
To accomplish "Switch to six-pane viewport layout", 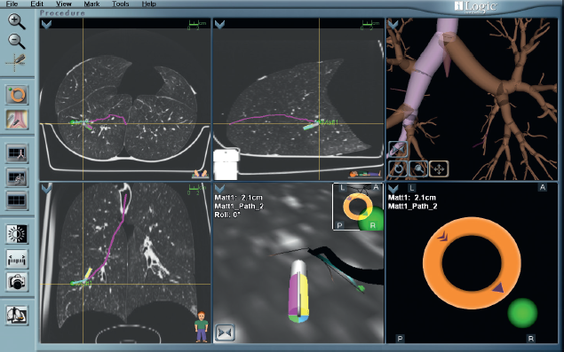I will 17,200.
